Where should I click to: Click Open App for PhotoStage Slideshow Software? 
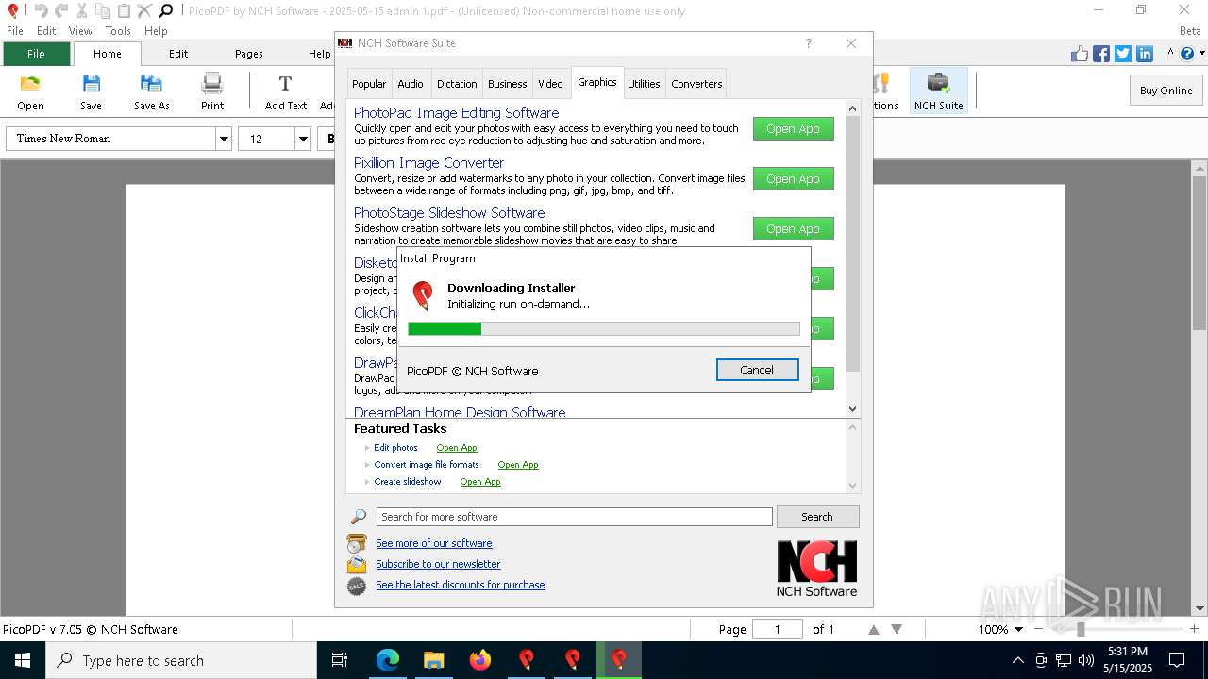[793, 228]
